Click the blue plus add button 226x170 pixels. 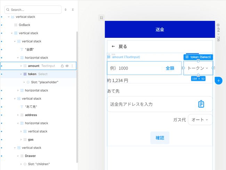pyautogui.click(x=218, y=80)
